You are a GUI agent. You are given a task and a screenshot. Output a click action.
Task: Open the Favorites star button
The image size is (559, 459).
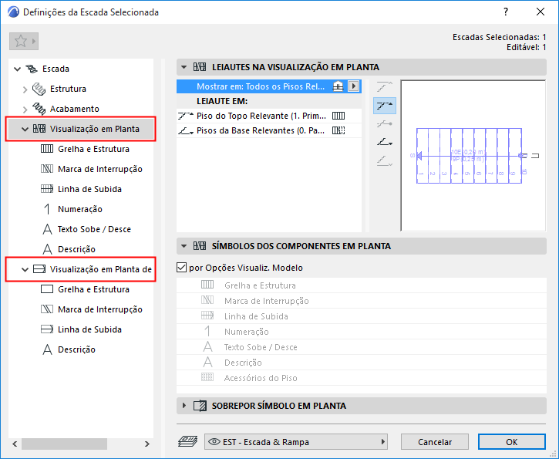click(x=21, y=41)
